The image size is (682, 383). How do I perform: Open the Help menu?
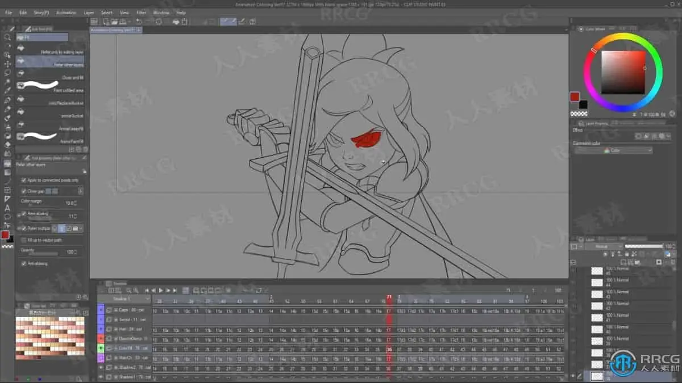click(181, 12)
